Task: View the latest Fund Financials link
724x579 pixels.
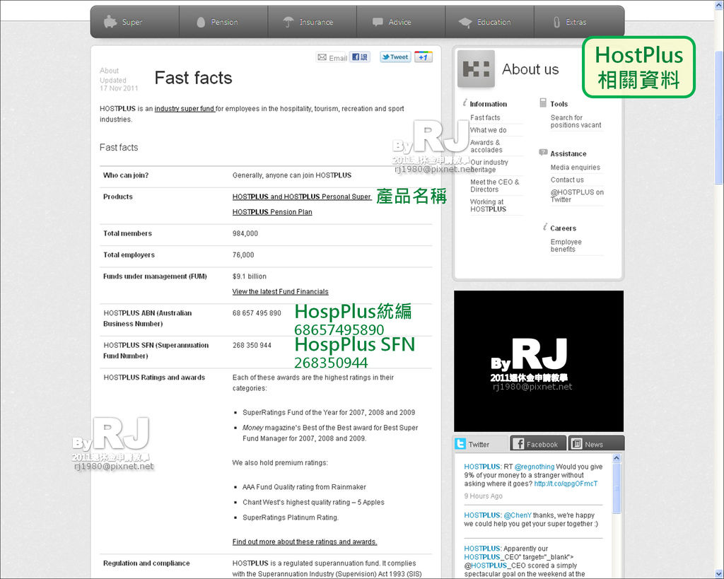Action: (x=280, y=291)
